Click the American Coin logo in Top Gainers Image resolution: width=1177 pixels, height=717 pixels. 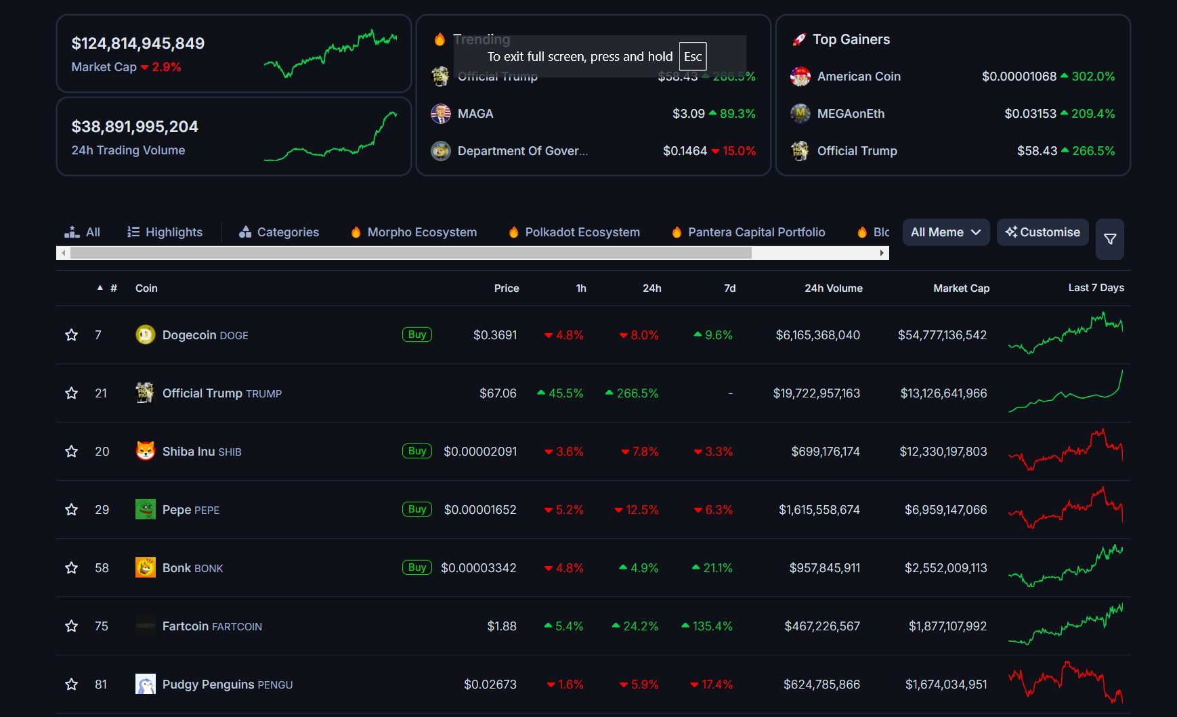click(x=800, y=77)
